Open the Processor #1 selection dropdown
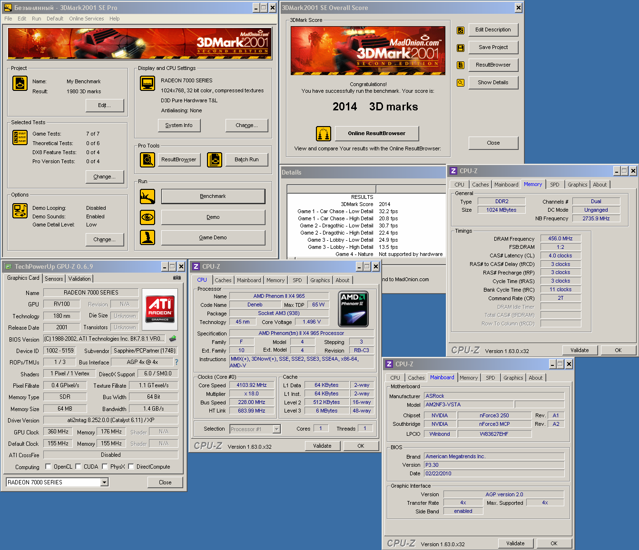Viewport: 639px width, 550px height. 276,429
